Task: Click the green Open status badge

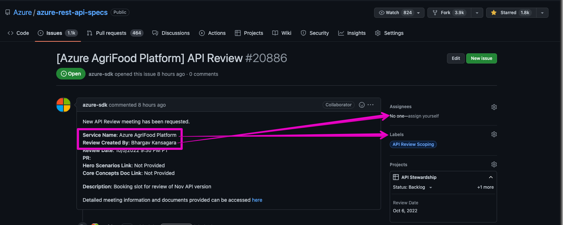Action: 71,74
